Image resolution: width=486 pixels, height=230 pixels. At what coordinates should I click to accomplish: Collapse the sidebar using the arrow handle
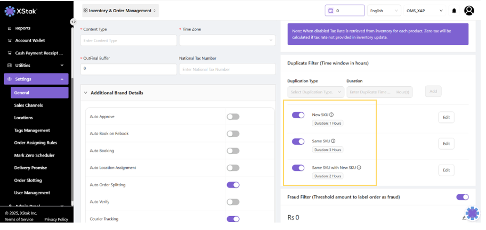point(73,22)
